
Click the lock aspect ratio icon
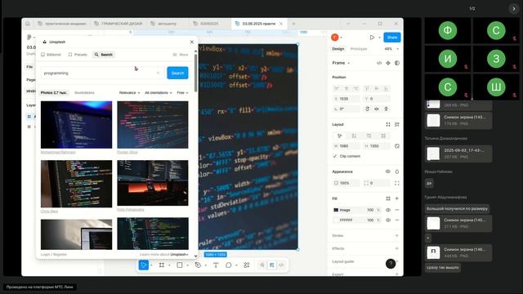pos(397,146)
